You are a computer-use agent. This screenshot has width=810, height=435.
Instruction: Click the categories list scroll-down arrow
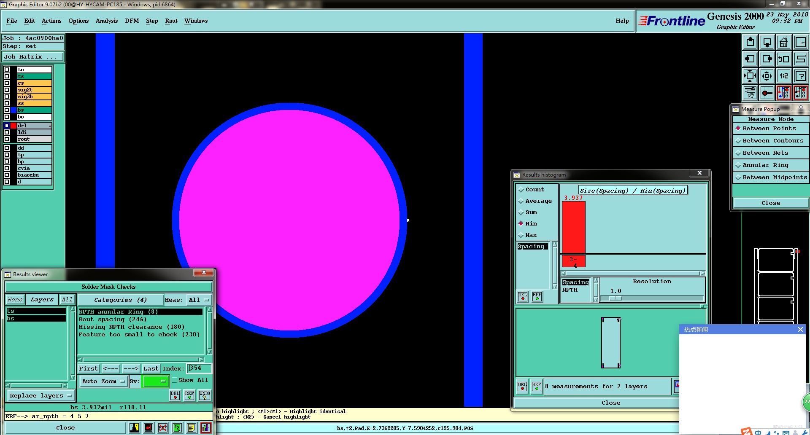coord(209,351)
